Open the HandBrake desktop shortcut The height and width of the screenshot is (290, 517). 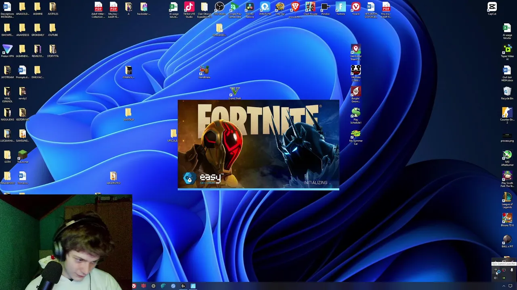[x=204, y=72]
